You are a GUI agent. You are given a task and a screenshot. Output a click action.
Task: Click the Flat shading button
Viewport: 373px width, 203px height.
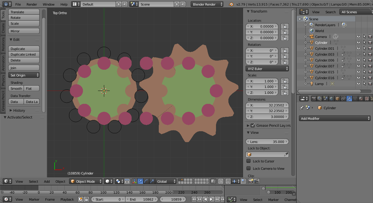[32, 88]
